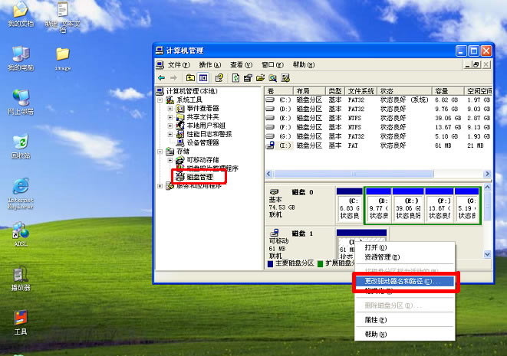This screenshot has height=356, width=507.
Task: Collapse the 系统工具 tree node
Action: tap(160, 100)
